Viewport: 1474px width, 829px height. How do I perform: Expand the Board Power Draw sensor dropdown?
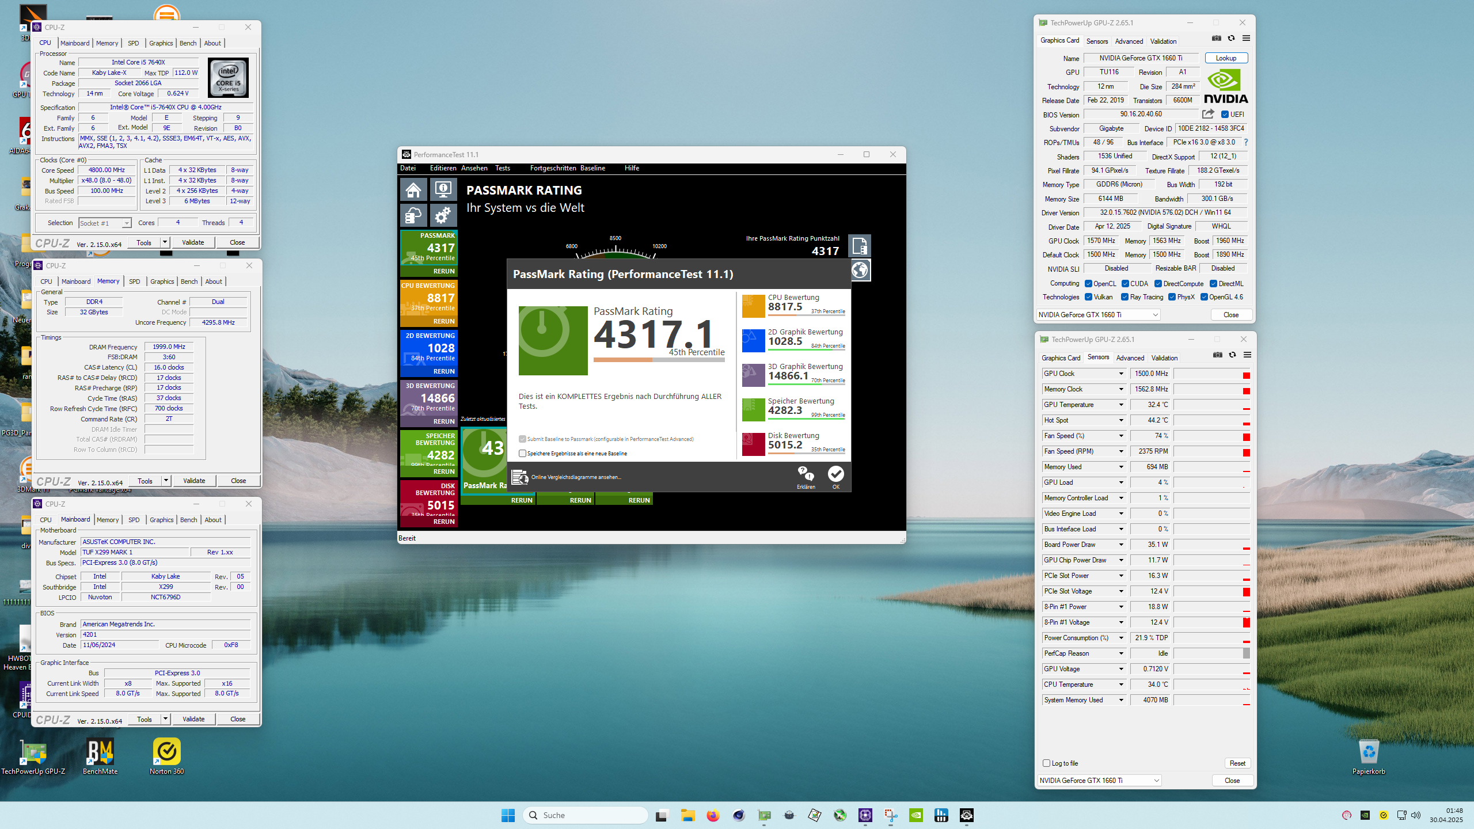[1121, 545]
